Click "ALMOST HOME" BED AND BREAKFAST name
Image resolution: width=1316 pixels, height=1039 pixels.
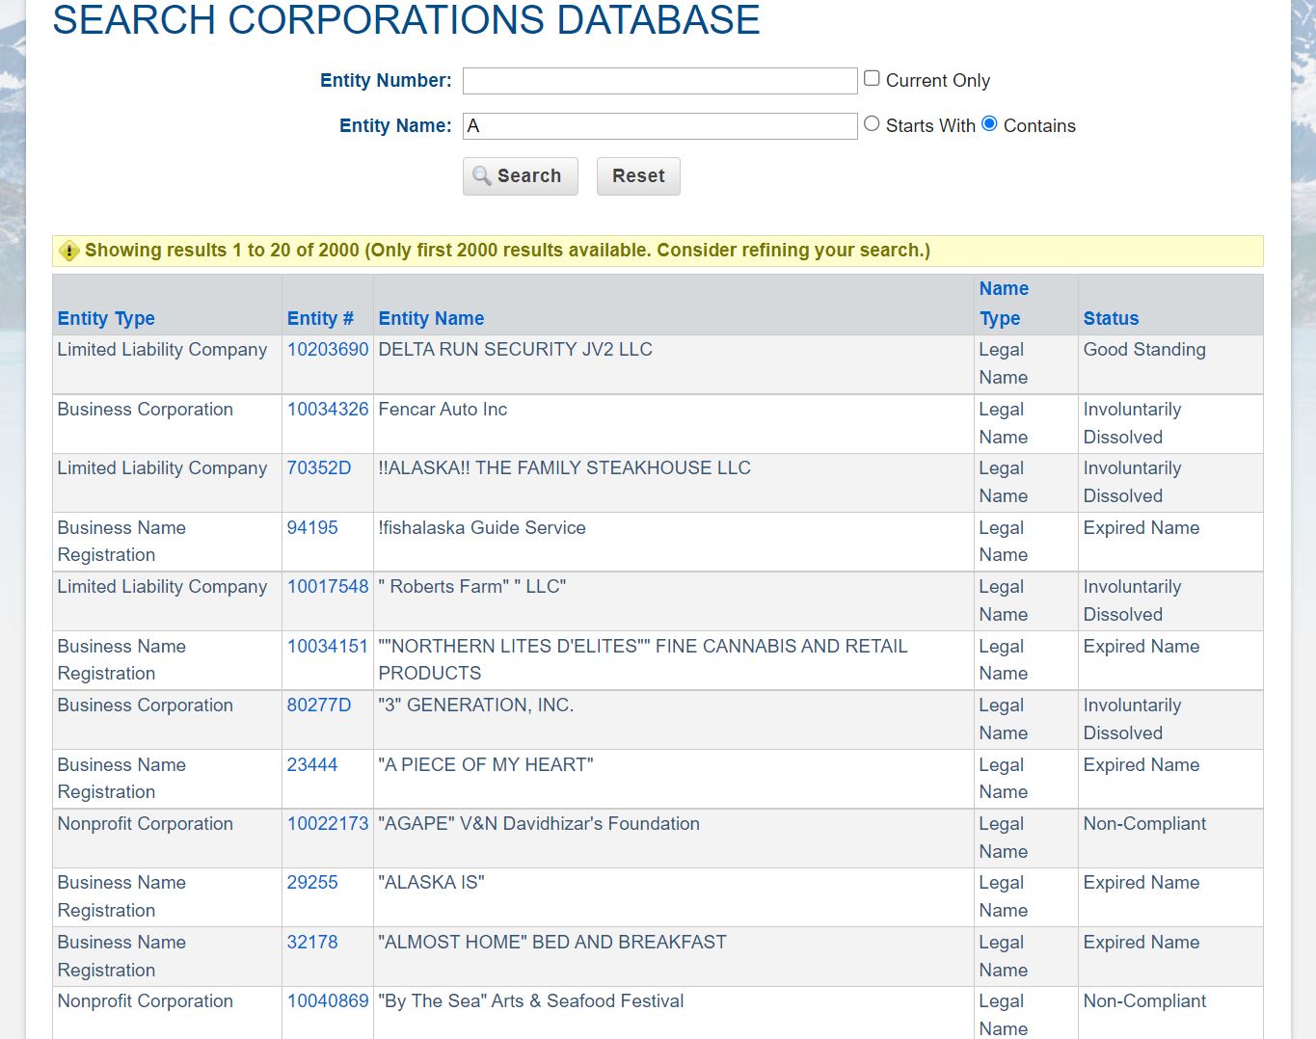pyautogui.click(x=552, y=943)
